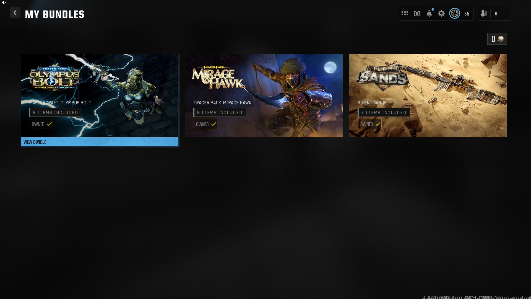Click the Owned checkmark on Olympus Bolt
This screenshot has width=531, height=299.
tap(50, 124)
